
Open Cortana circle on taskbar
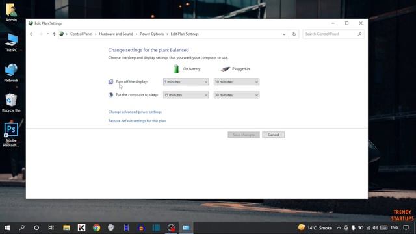36,227
